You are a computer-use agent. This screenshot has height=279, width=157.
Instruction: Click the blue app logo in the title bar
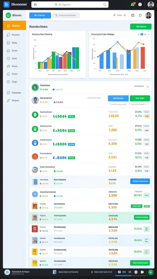[x=7, y=4]
